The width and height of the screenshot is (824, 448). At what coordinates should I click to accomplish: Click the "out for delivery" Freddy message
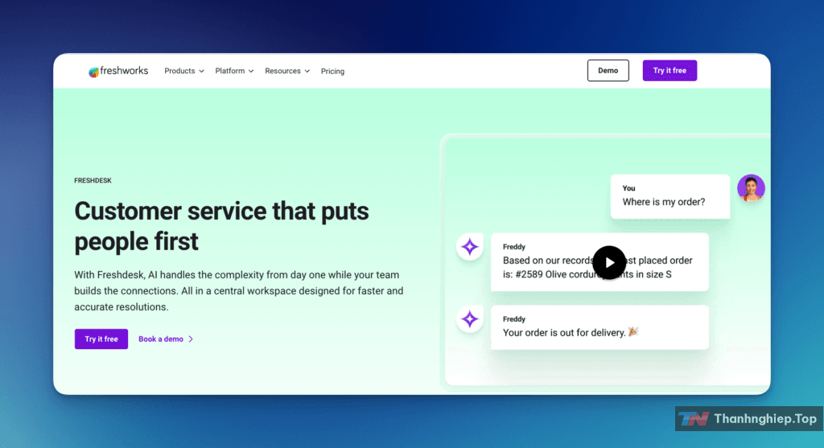599,327
